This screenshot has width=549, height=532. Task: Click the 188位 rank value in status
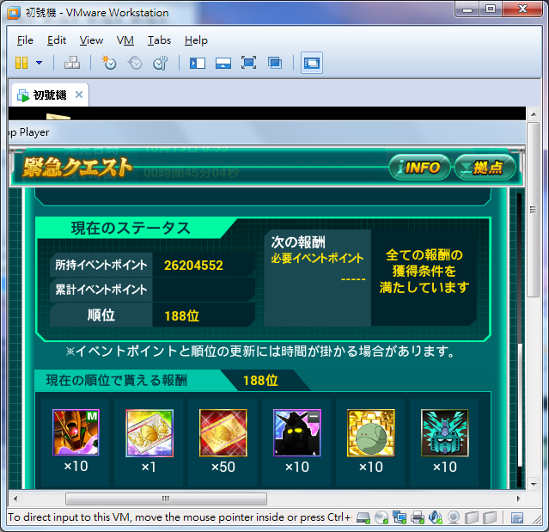182,316
